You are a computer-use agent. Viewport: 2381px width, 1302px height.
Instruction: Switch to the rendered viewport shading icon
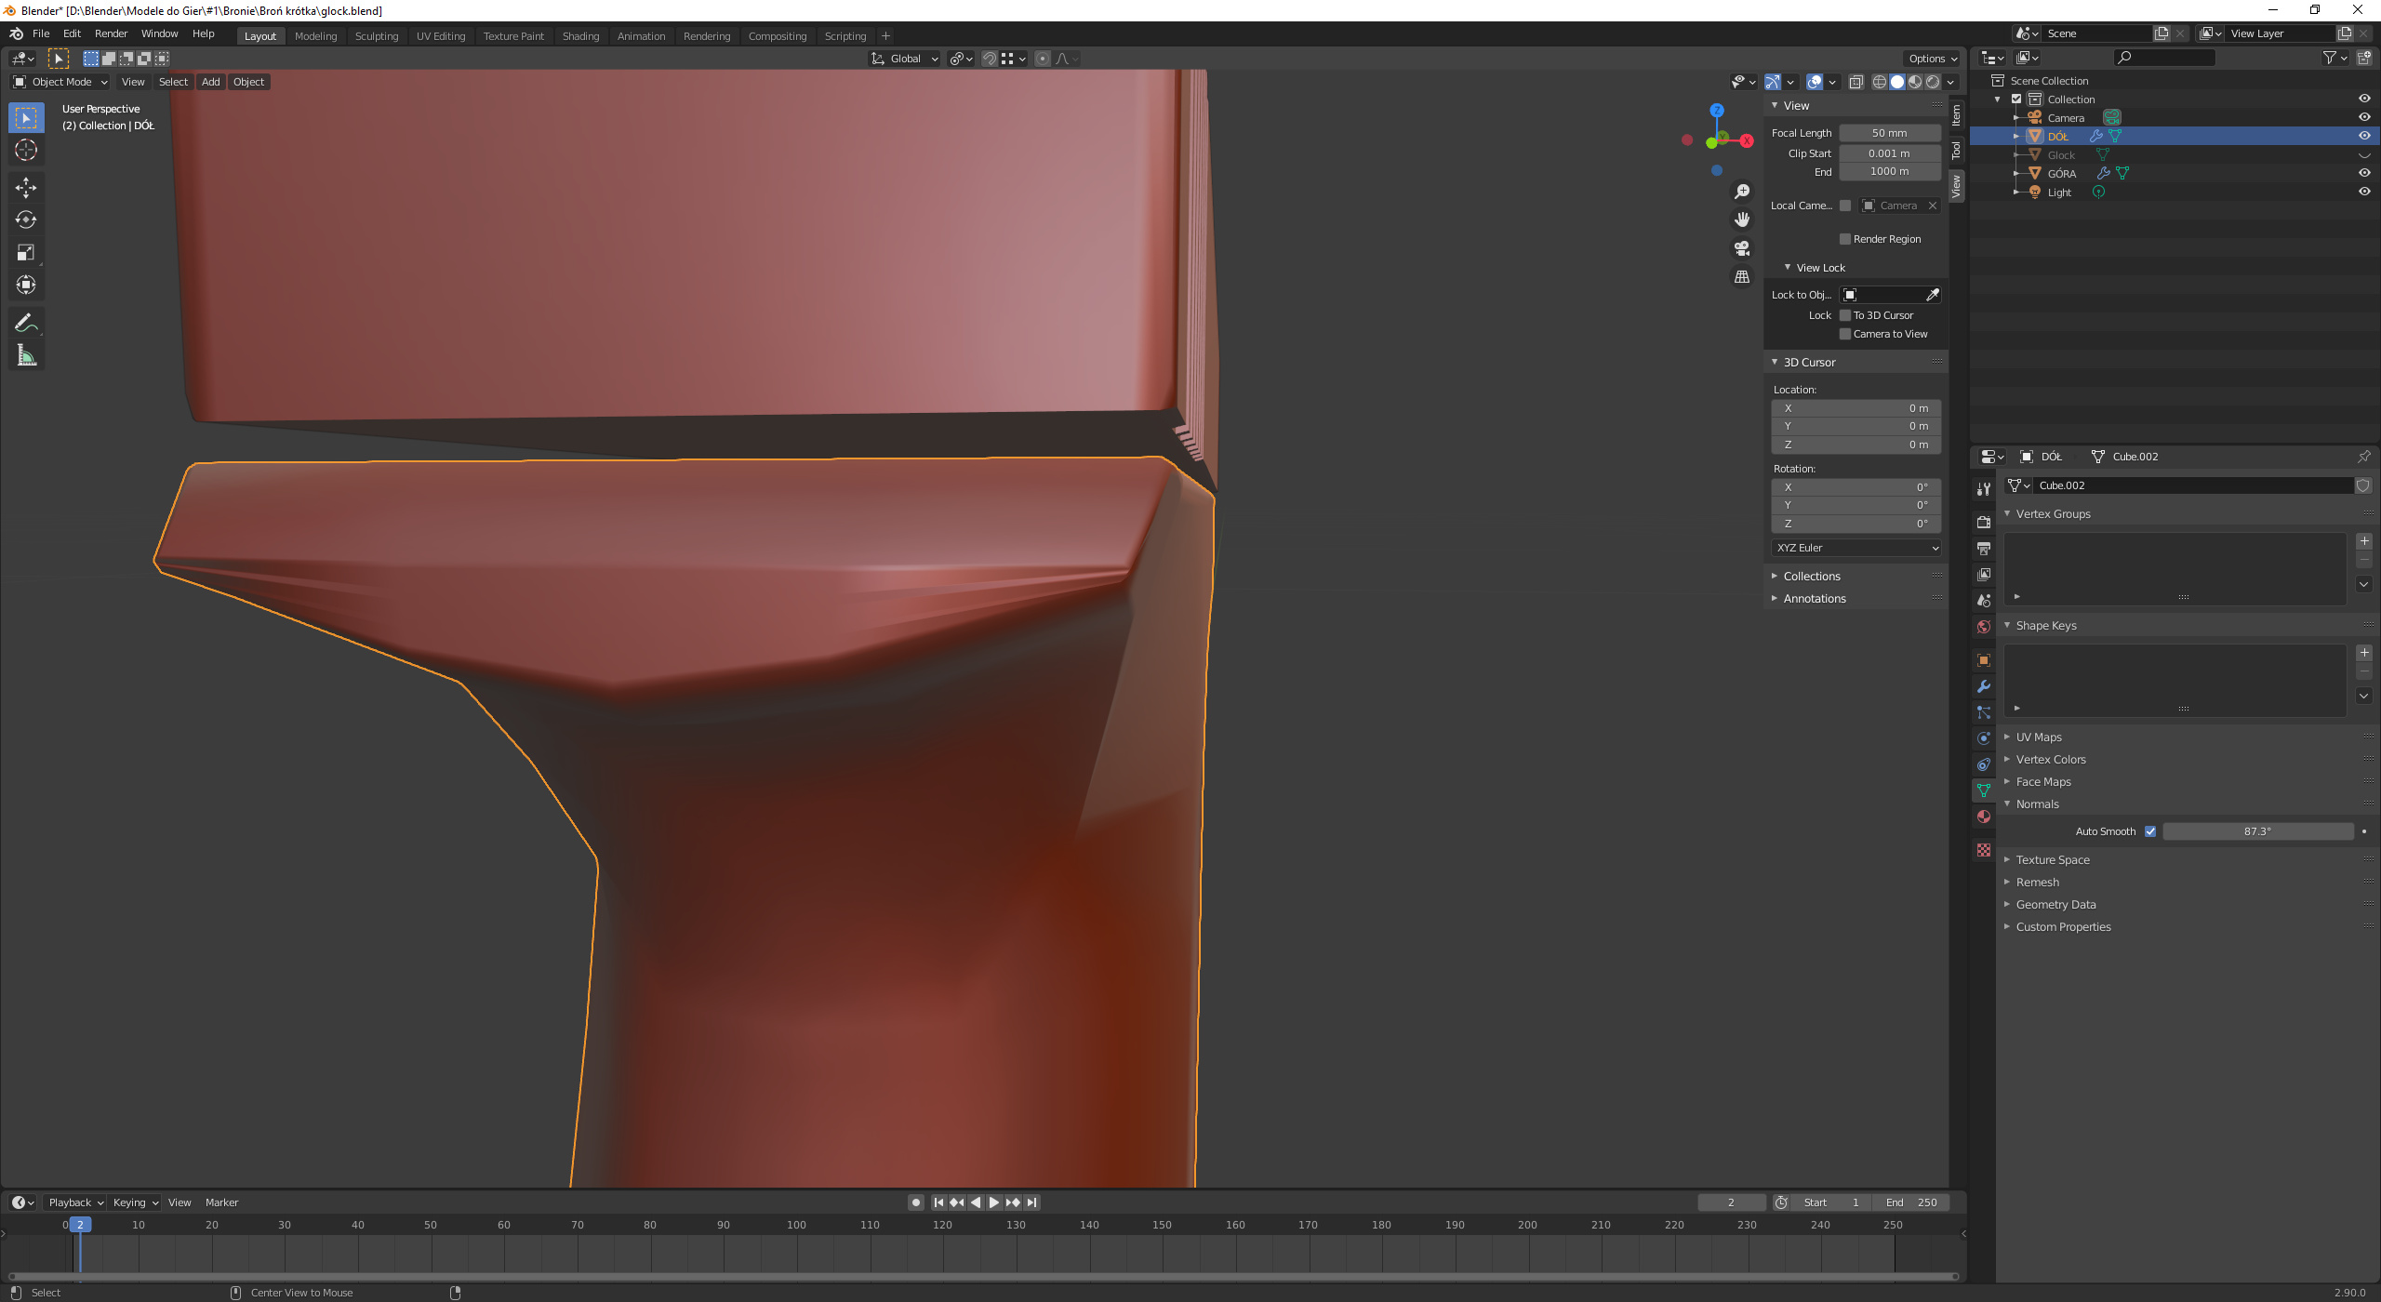[x=1934, y=82]
